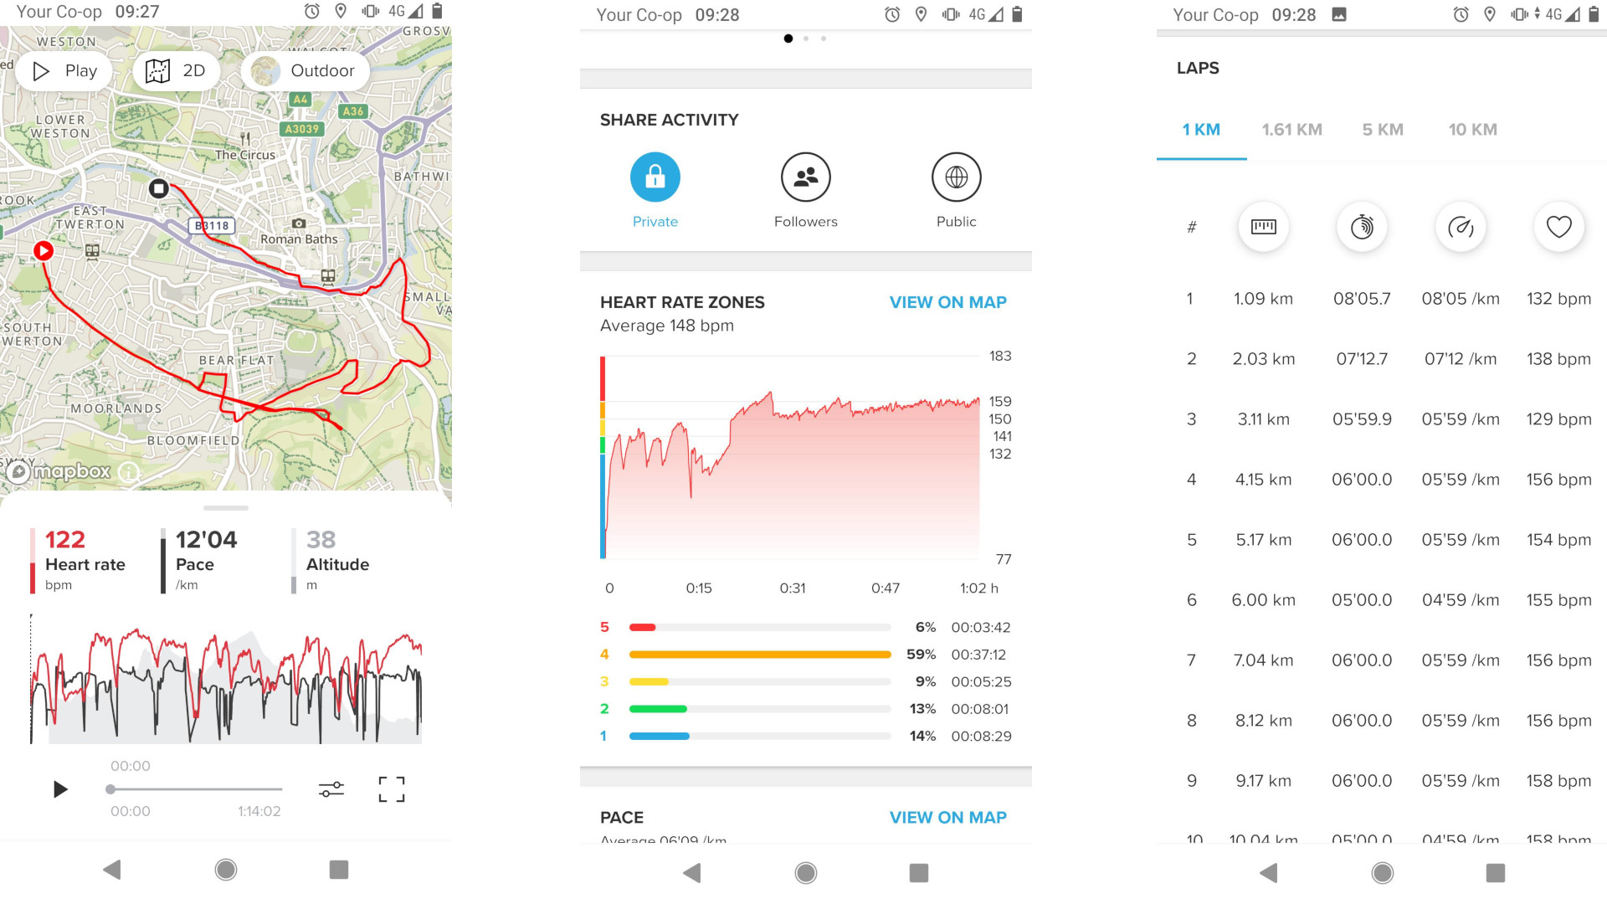This screenshot has width=1607, height=904.
Task: Click the stopwatch icon in laps header
Action: pos(1361,226)
